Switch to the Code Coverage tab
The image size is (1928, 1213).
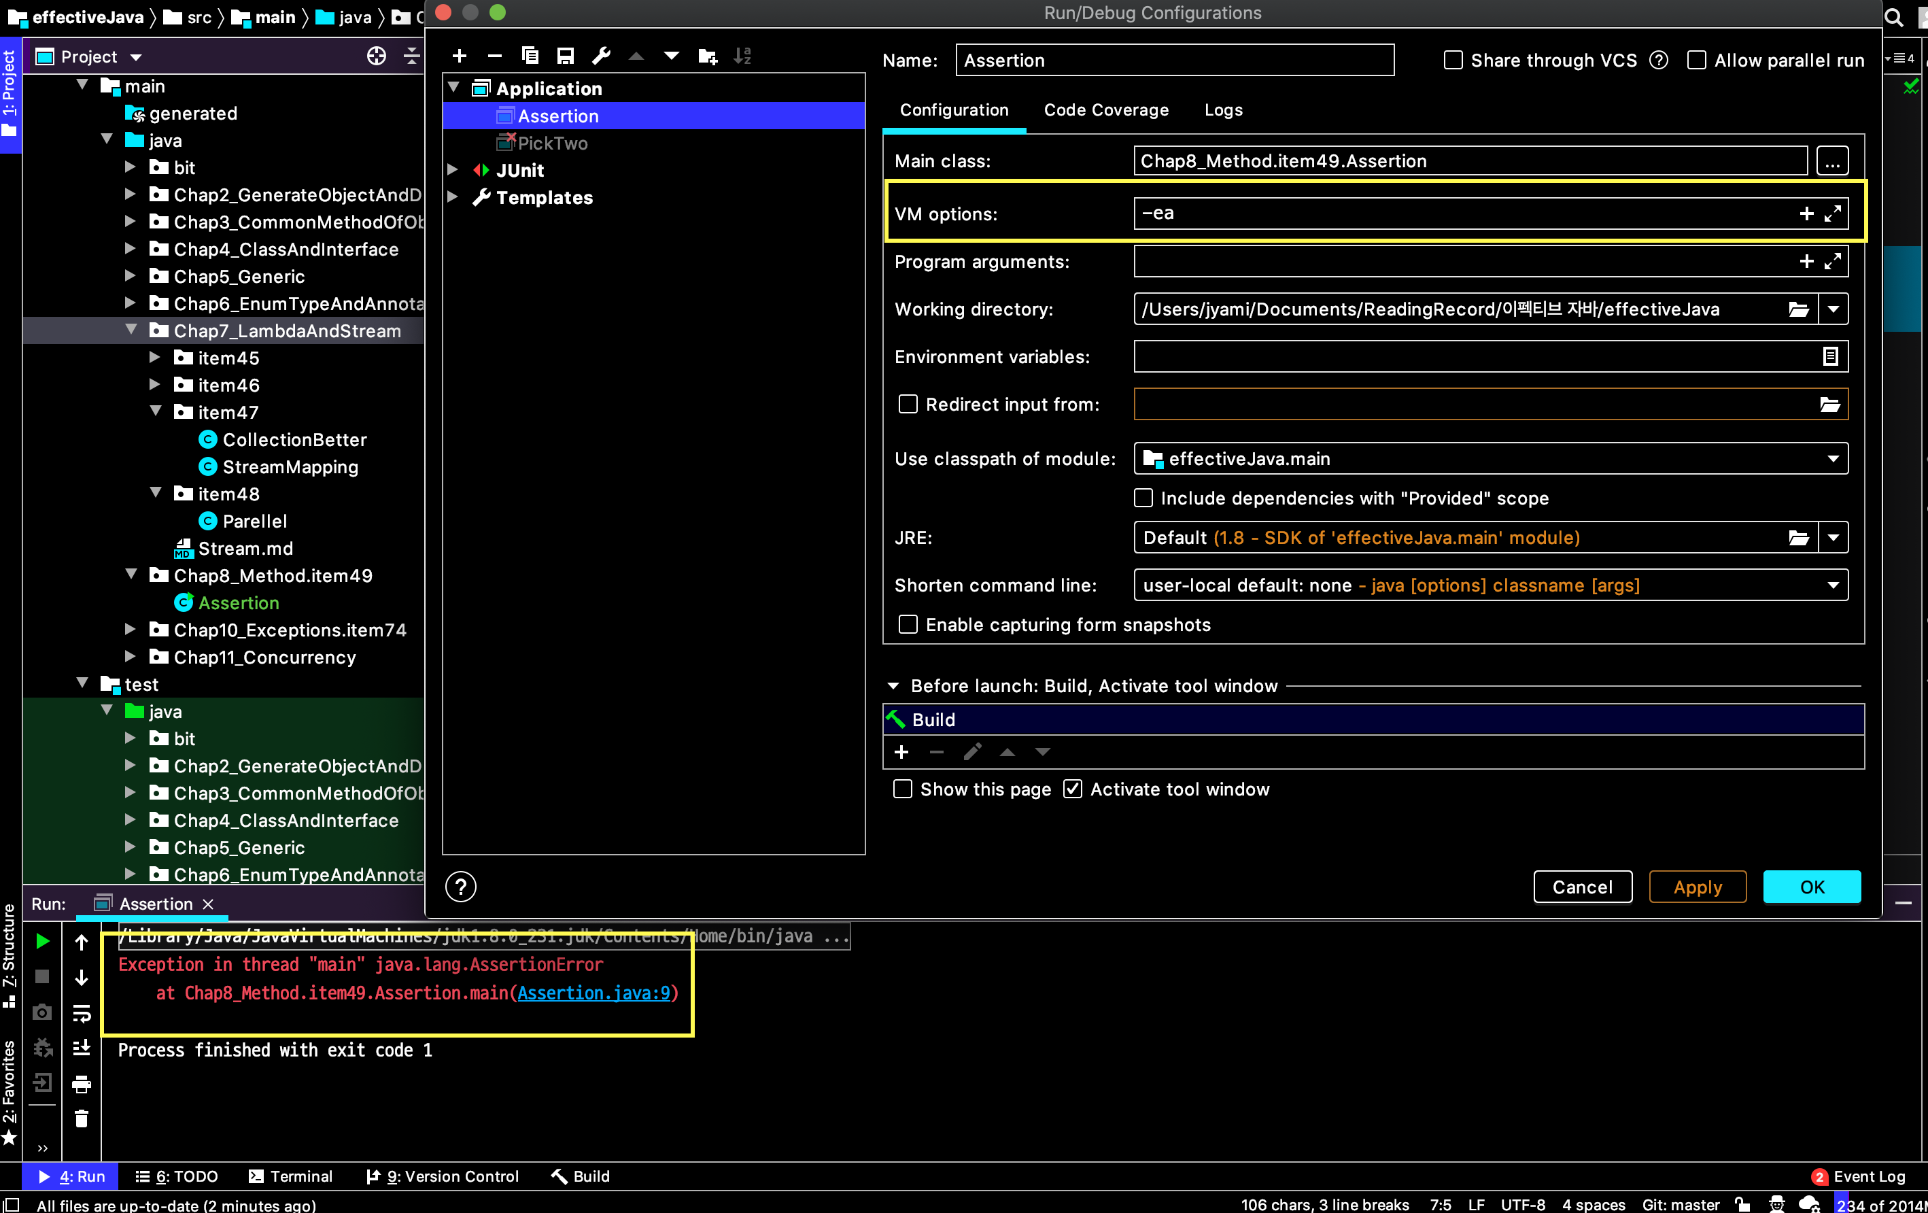point(1105,109)
